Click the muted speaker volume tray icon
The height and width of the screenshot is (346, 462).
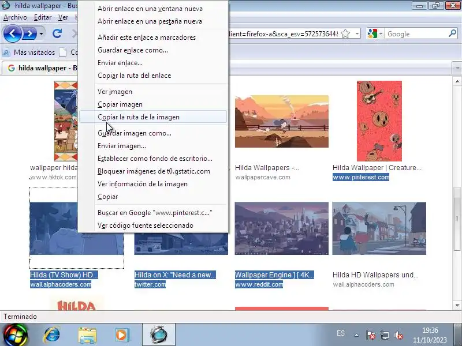coord(398,335)
